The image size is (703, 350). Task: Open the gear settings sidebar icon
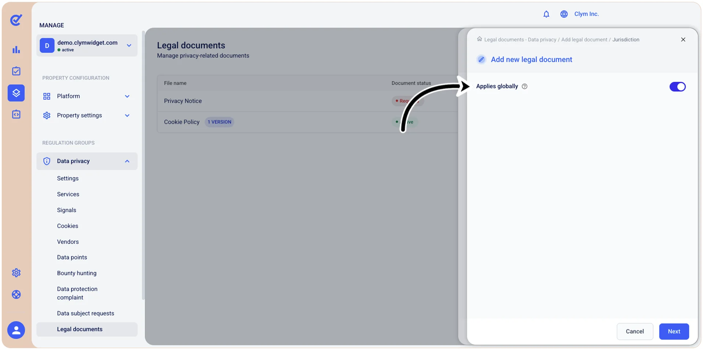16,273
